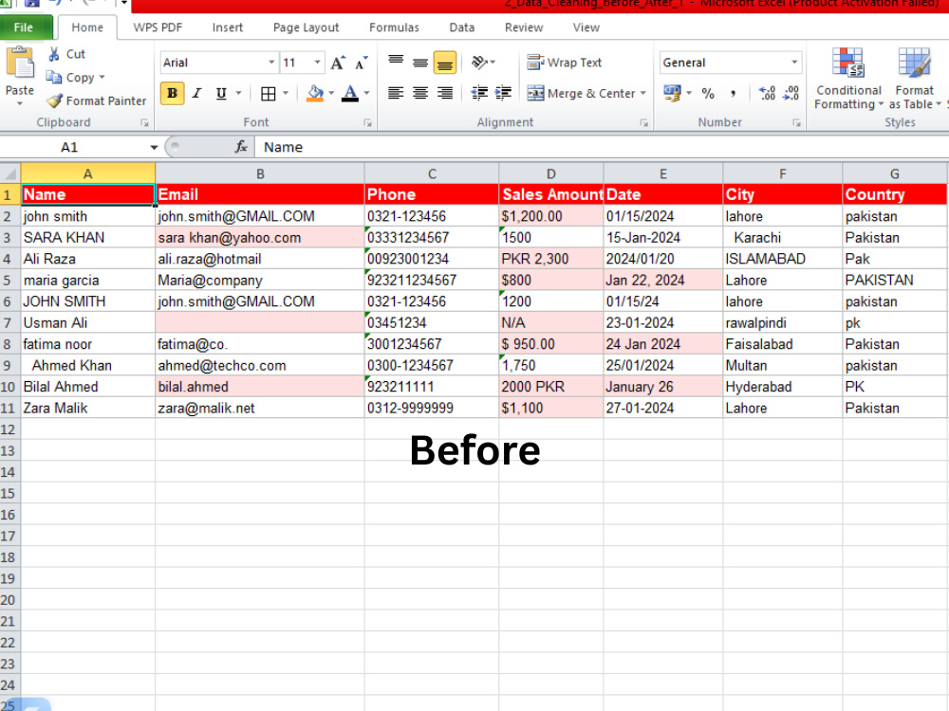Viewport: 949px width, 711px height.
Task: Center text horizontally
Action: tap(420, 93)
